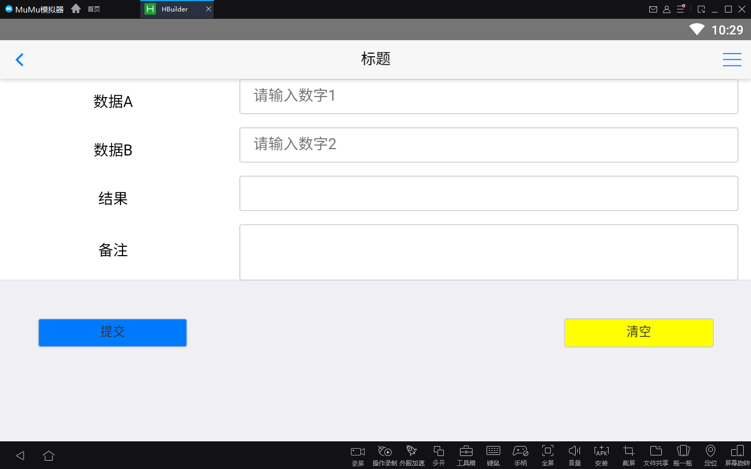Viewport: 751px width, 469px height.
Task: Clear the form with the yellow 清空 button
Action: pos(638,332)
